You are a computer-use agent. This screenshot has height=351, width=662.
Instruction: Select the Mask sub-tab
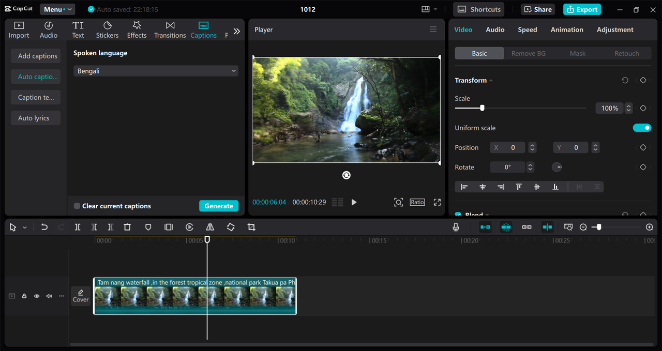point(578,53)
